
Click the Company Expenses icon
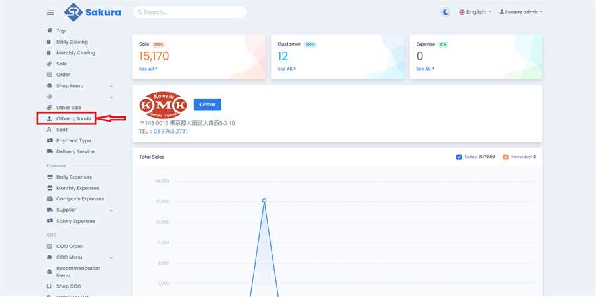(x=50, y=199)
